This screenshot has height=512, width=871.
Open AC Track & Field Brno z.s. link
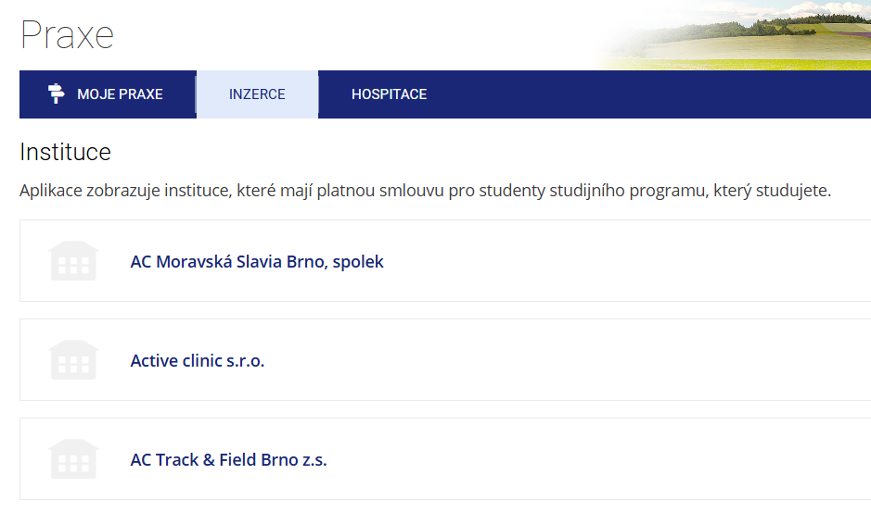(x=228, y=460)
